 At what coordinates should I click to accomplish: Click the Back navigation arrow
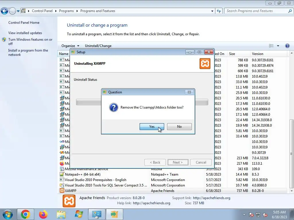click(x=5, y=11)
